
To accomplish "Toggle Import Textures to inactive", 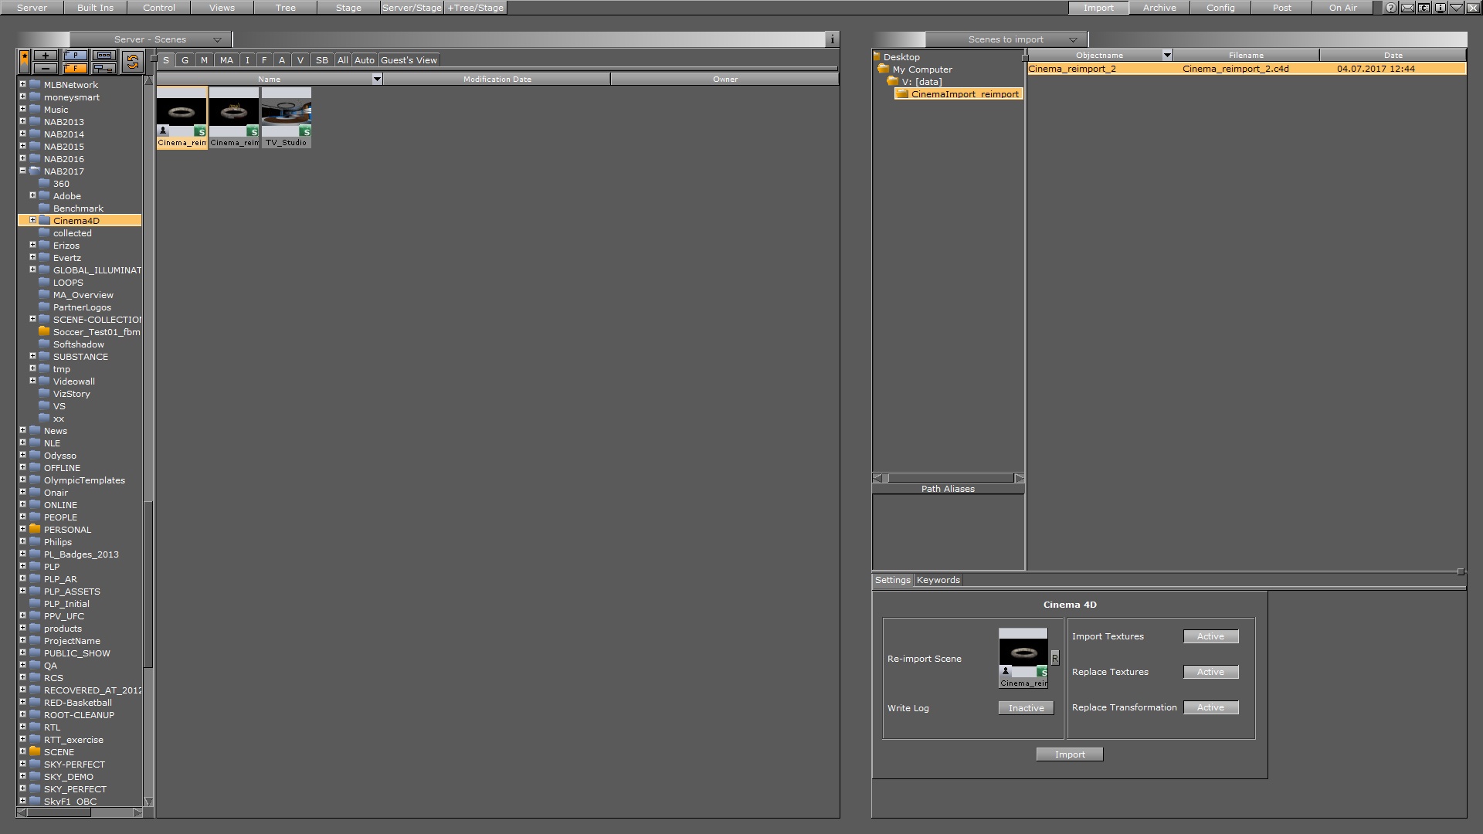I will 1210,636.
